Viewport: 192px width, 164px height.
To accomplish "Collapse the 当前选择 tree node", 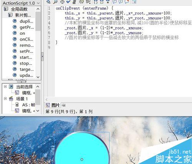I will click(5, 87).
